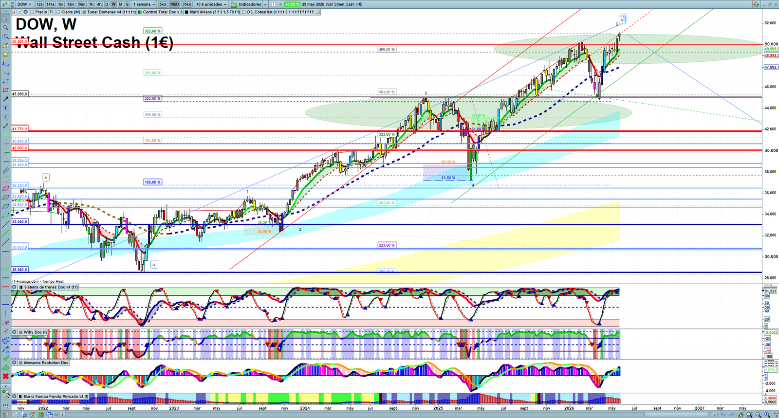The height and width of the screenshot is (418, 779).
Task: Select the D daily timeframe
Action: [107, 4]
